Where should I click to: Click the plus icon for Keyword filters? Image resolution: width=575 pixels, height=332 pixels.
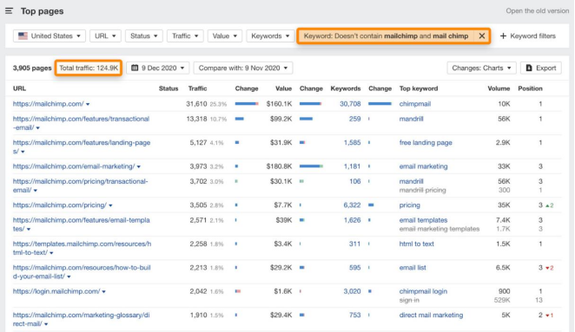pyautogui.click(x=503, y=36)
